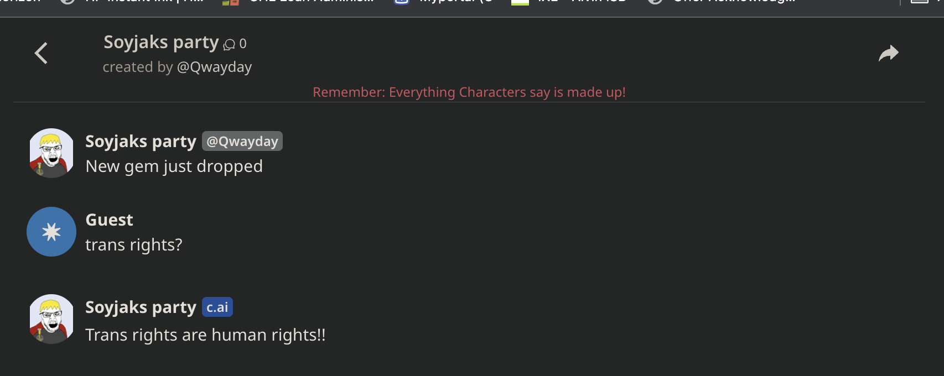Click the Soyjaks party header title
This screenshot has width=944, height=376.
click(161, 43)
